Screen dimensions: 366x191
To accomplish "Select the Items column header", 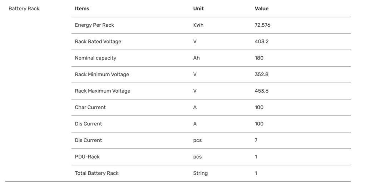I will pos(82,9).
